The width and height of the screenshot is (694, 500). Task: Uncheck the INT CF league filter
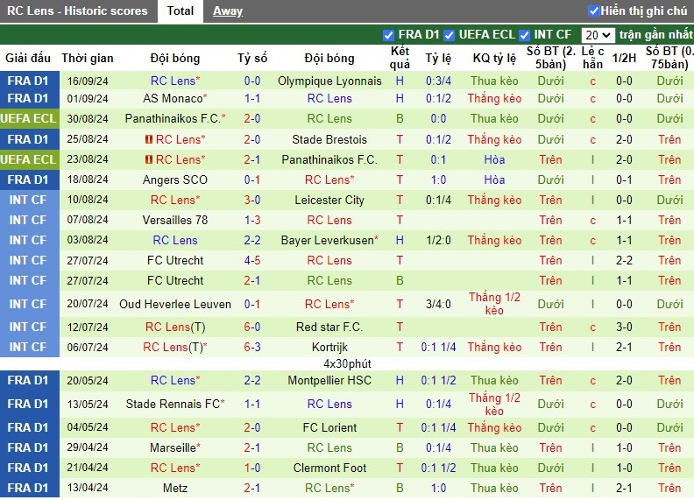point(525,35)
